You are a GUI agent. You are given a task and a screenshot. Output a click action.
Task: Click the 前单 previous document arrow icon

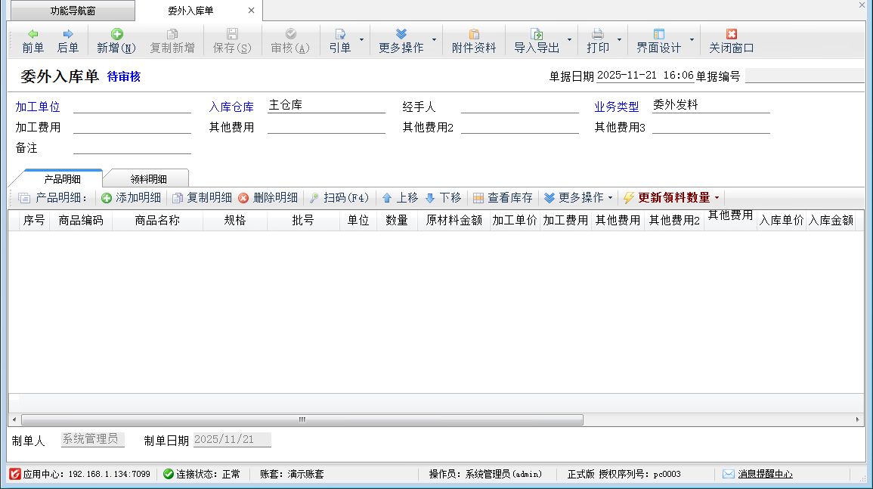[x=33, y=34]
